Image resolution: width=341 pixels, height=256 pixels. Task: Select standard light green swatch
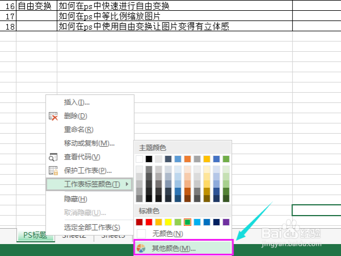178,222
